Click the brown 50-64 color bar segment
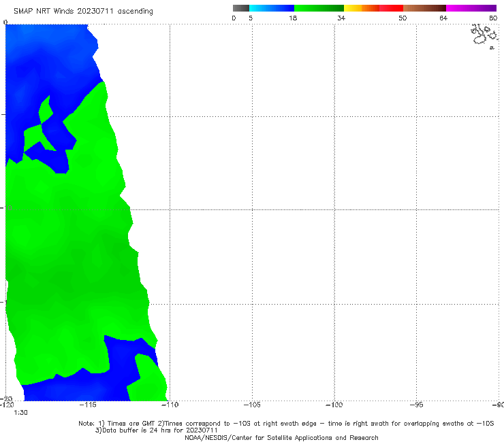The image size is (504, 442). tap(424, 8)
